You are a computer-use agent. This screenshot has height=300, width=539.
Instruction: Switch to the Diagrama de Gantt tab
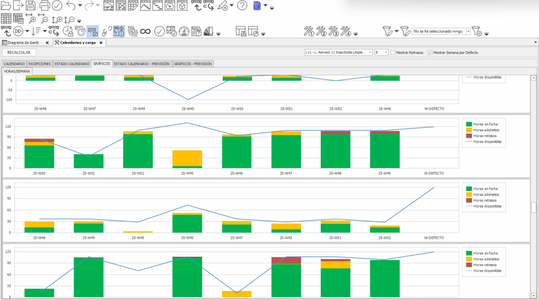pyautogui.click(x=23, y=43)
